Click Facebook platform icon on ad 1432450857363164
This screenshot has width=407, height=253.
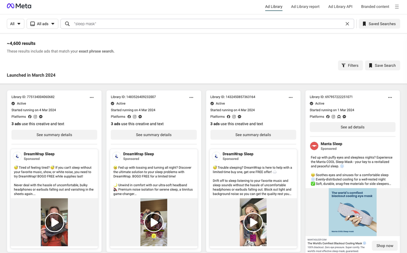[229, 117]
